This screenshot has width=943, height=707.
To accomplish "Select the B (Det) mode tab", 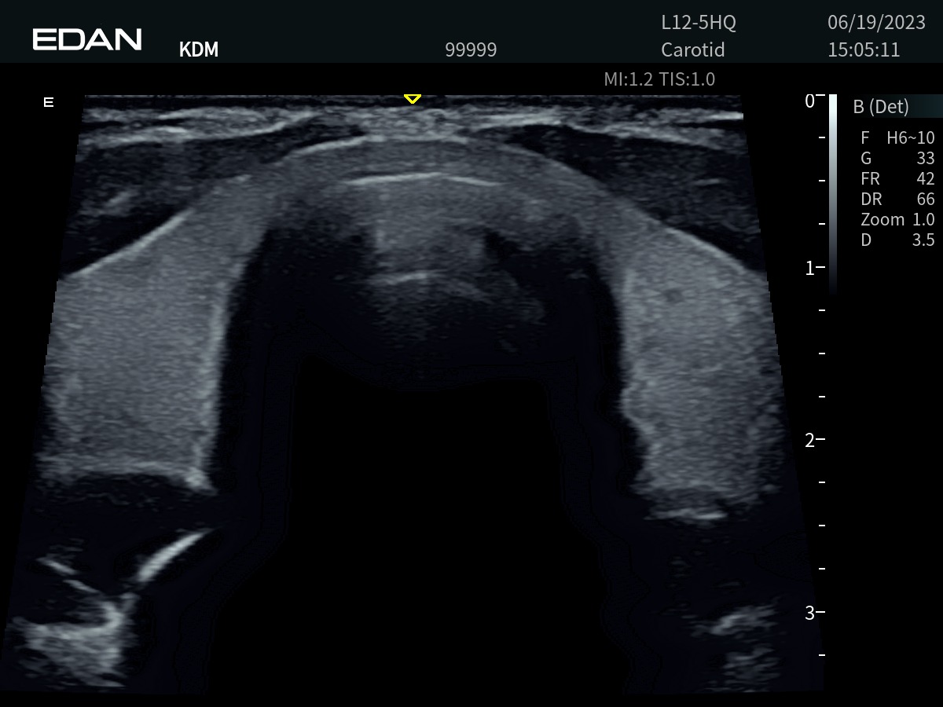I will [881, 107].
